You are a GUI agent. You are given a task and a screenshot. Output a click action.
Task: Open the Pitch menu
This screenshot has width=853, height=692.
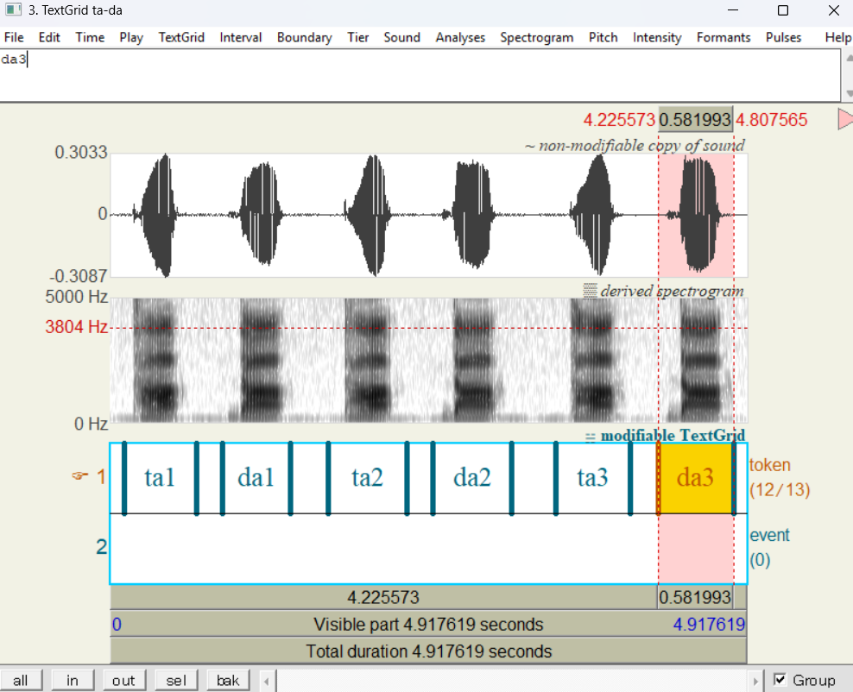603,37
